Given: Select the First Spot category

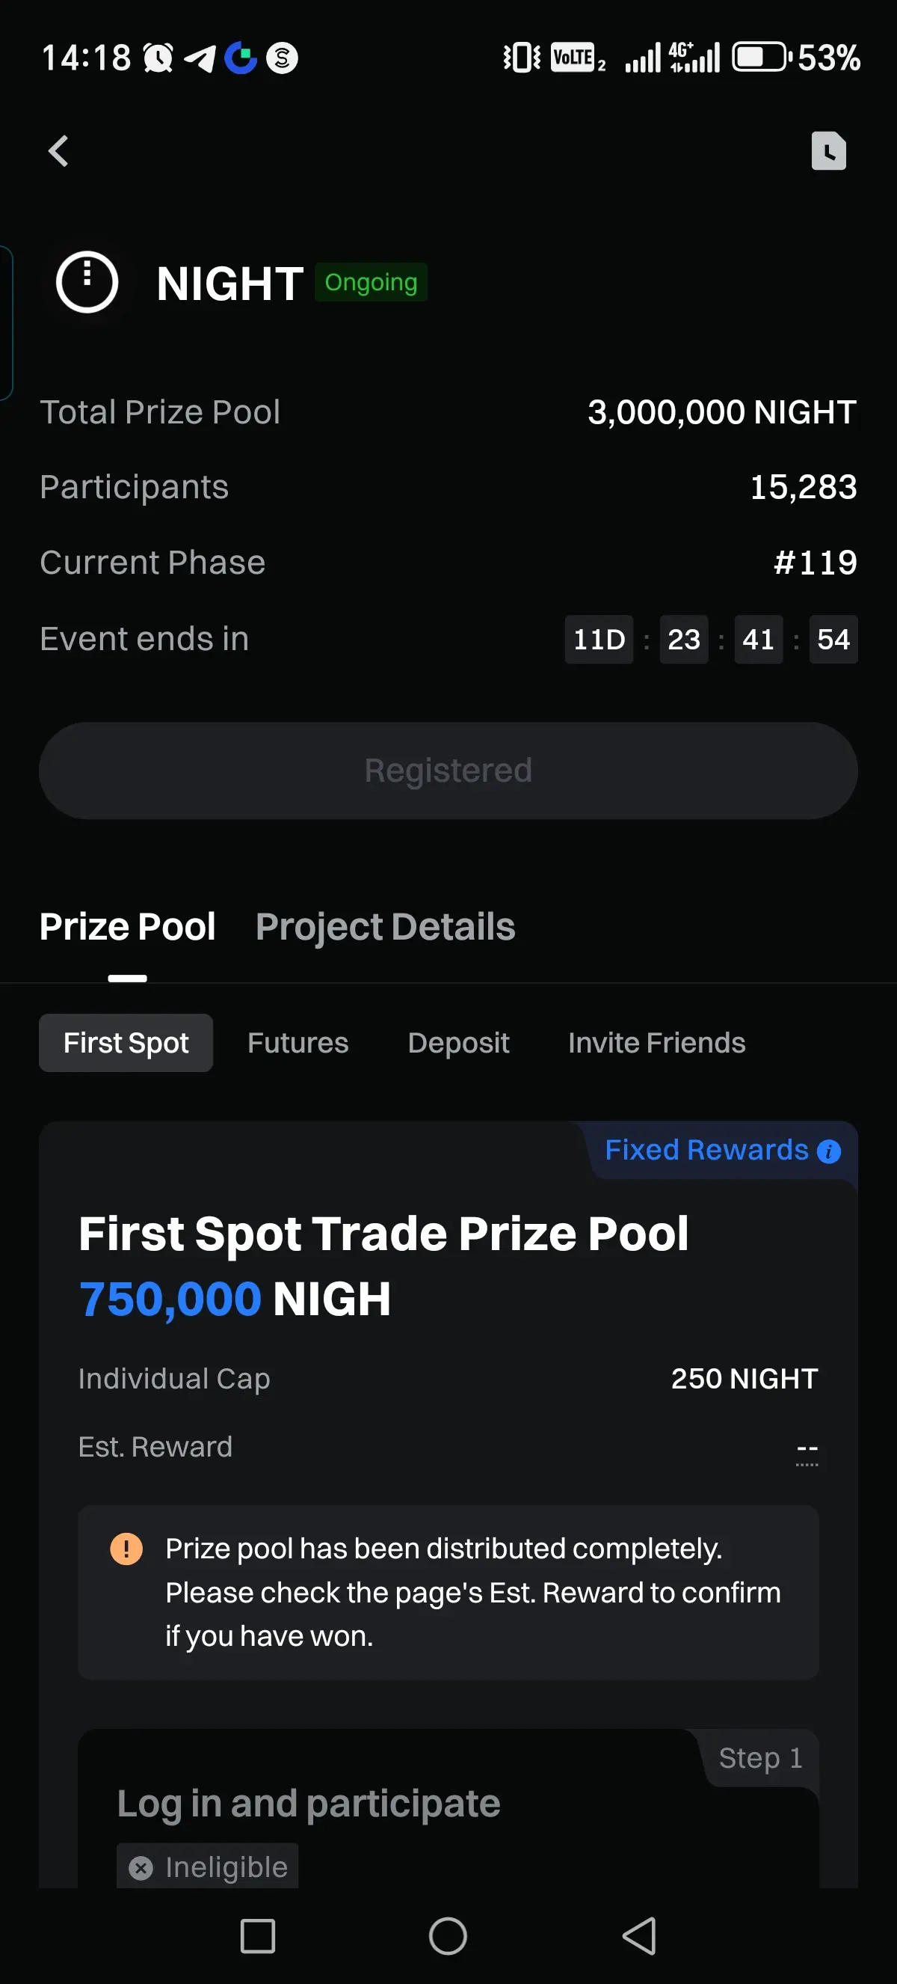Looking at the screenshot, I should point(126,1043).
